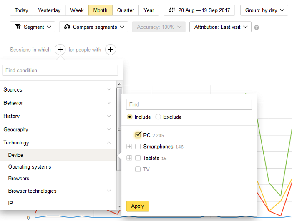The height and width of the screenshot is (221, 292).
Task: Choose Operating systems in Technology list
Action: 30,167
